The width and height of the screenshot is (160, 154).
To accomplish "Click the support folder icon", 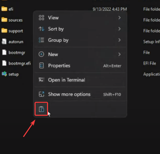I will click(4, 31).
